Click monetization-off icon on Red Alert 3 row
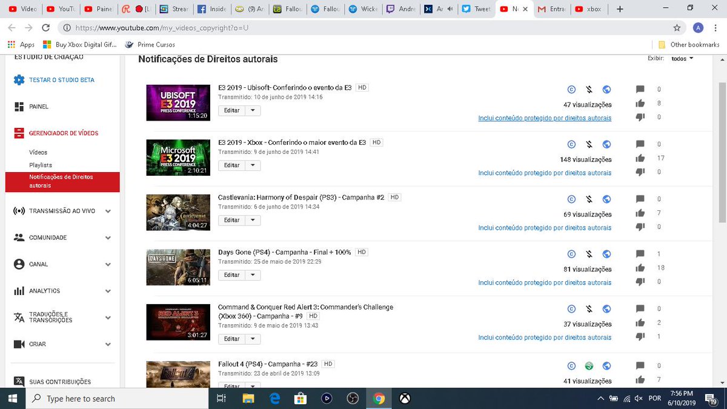Image resolution: width=727 pixels, height=409 pixels. [589, 309]
